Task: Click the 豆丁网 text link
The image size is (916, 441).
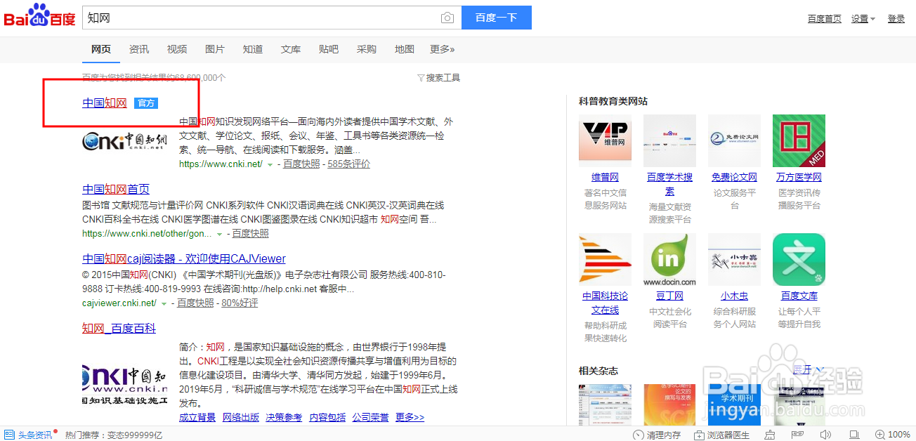Action: [669, 296]
